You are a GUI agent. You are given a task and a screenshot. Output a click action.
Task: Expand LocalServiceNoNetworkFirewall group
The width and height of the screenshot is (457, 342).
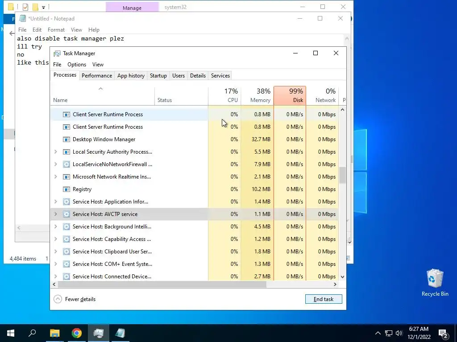click(56, 164)
